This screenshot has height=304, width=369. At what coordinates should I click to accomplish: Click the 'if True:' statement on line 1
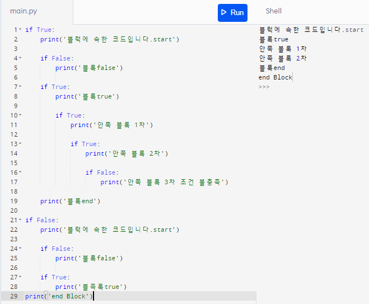(x=40, y=30)
